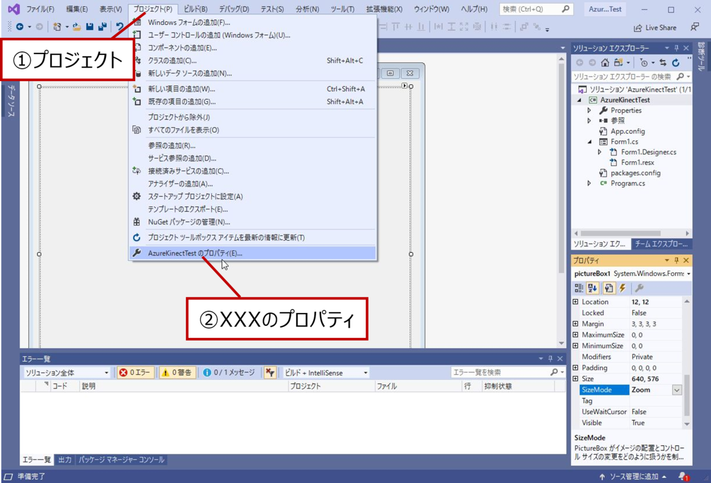The width and height of the screenshot is (711, 483).
Task: Open the SizeMode Zoom dropdown arrow
Action: tap(677, 390)
